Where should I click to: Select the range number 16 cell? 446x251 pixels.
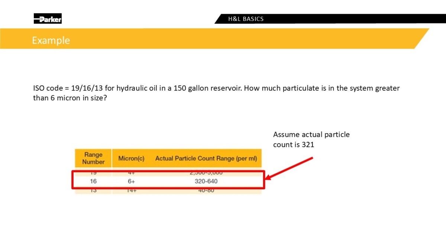point(93,181)
